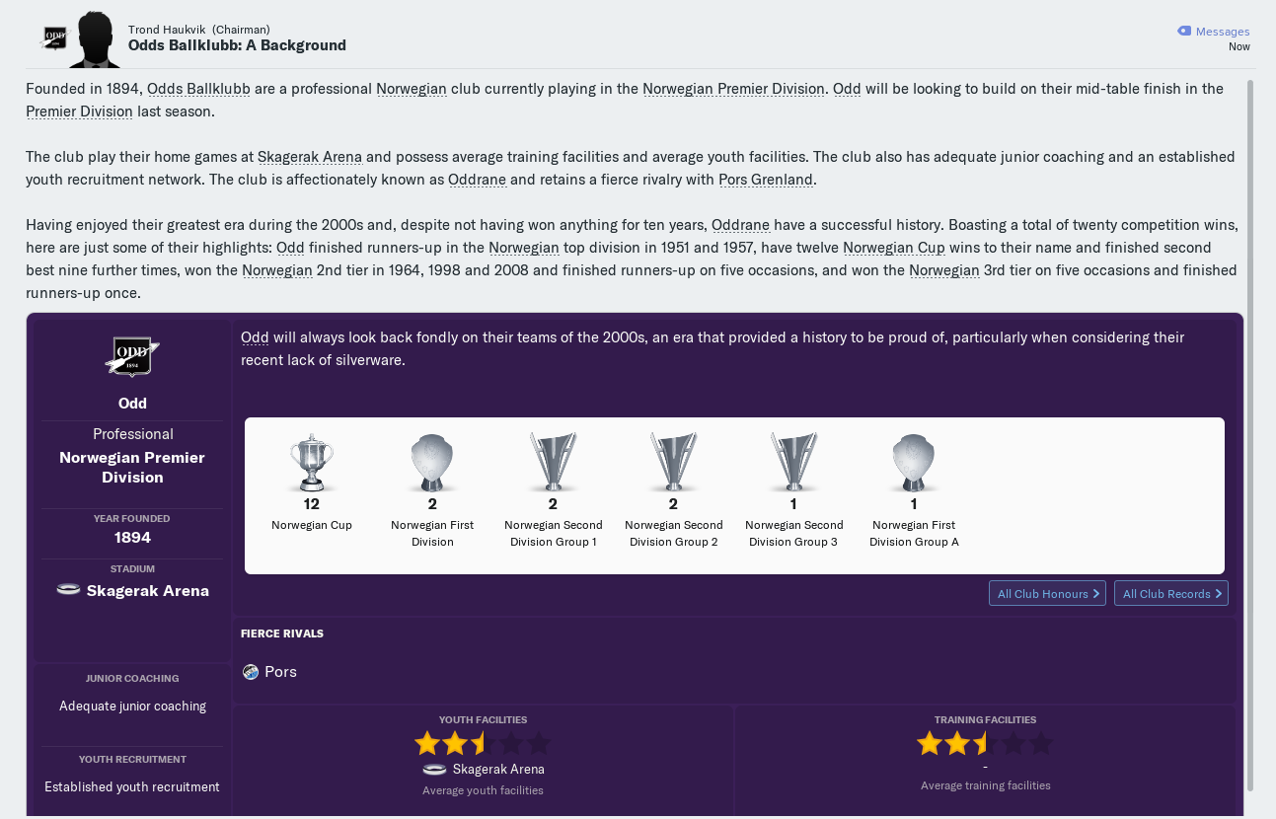
Task: Click the vertical scrollbar on the right
Action: tap(1250, 434)
